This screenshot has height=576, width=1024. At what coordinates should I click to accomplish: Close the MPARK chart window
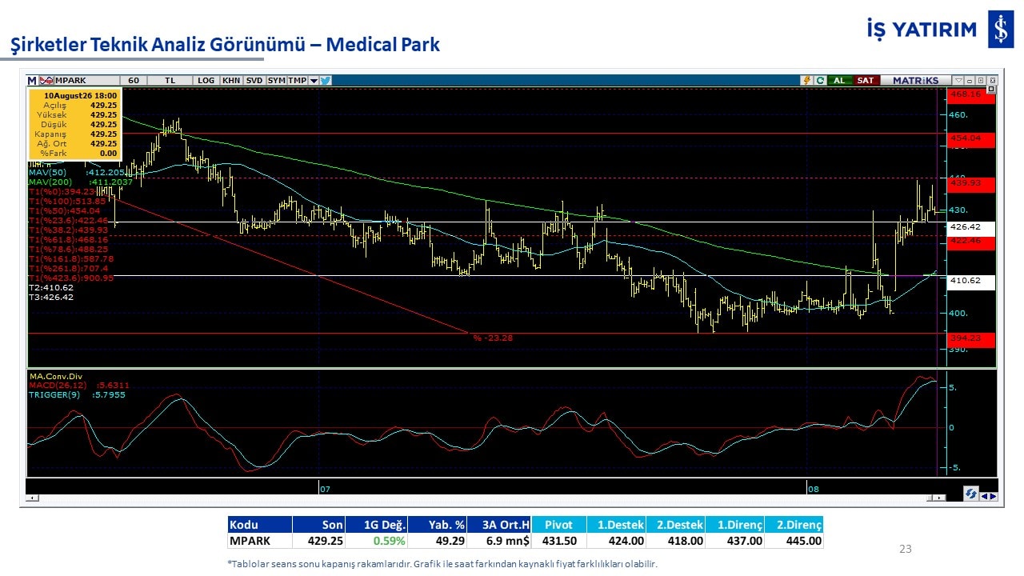tap(992, 81)
